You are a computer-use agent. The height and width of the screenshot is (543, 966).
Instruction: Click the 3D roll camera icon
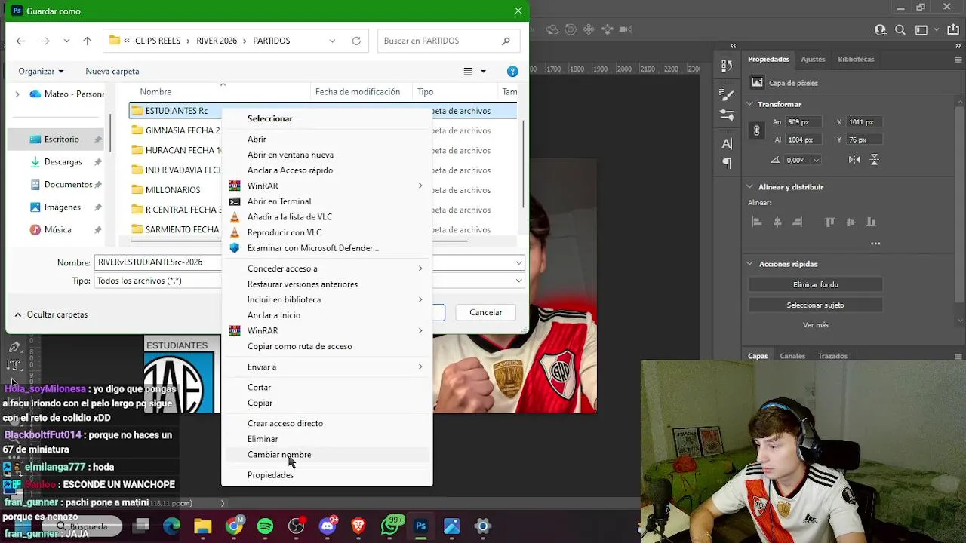tap(571, 30)
